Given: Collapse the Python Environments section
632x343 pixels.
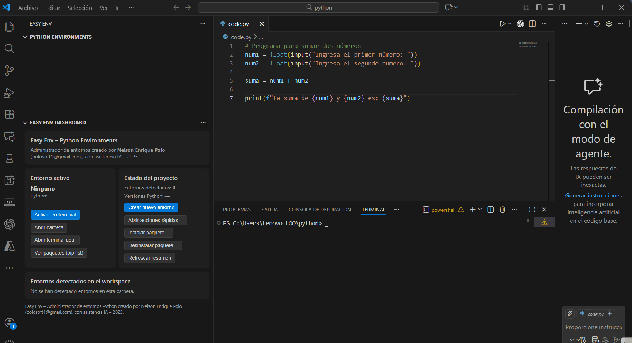Looking at the screenshot, I should tap(25, 37).
